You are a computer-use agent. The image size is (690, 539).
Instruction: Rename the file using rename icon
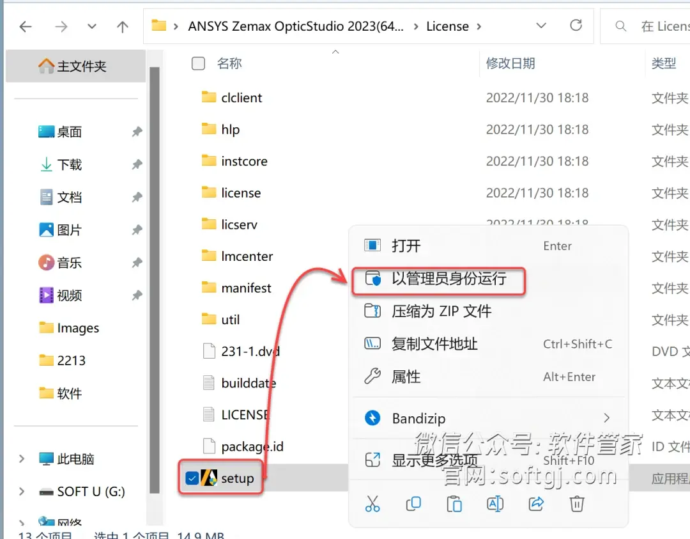coord(495,504)
